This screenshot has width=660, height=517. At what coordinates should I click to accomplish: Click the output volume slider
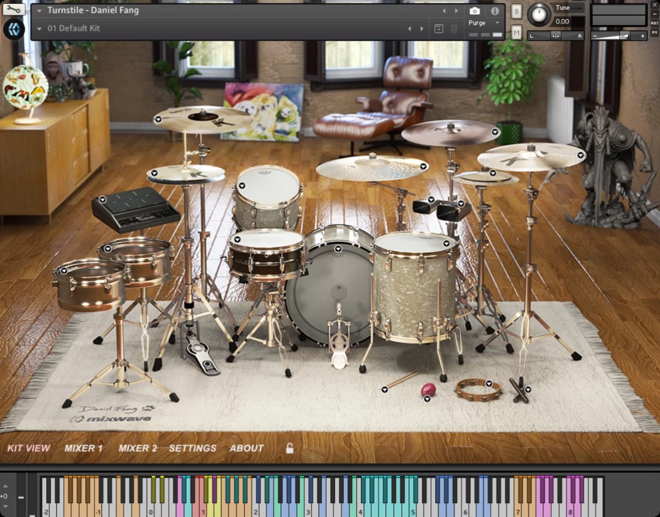click(x=619, y=36)
